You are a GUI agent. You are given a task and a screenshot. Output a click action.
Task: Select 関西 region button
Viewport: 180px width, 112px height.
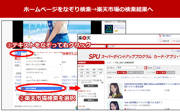tap(94, 73)
